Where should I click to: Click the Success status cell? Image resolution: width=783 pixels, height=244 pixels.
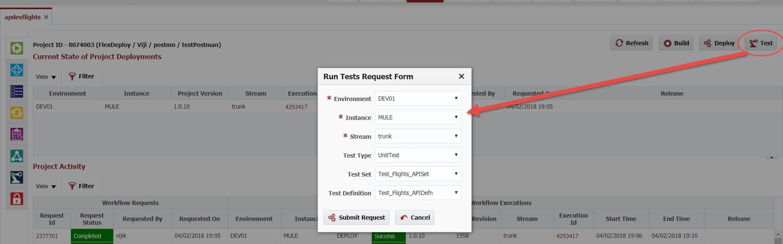click(389, 236)
